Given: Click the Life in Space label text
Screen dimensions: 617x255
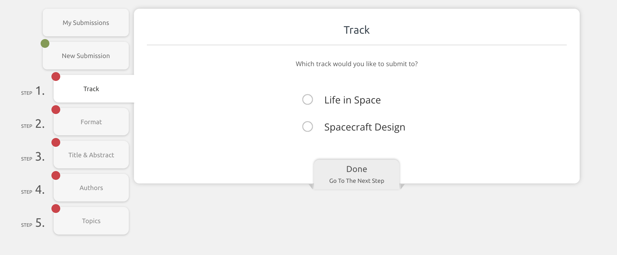Looking at the screenshot, I should tap(352, 100).
